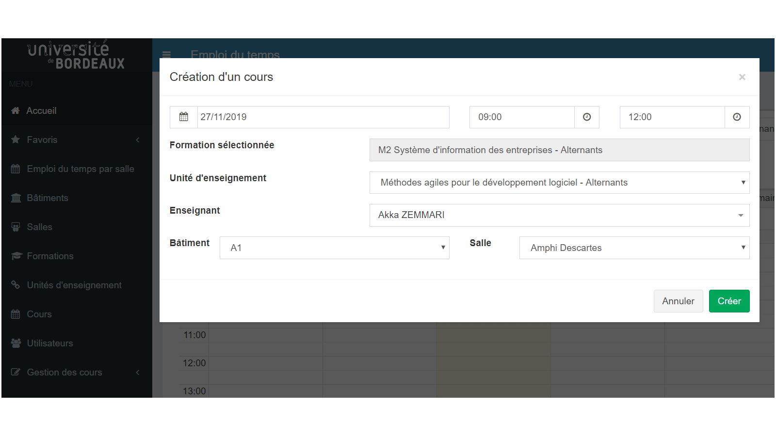Click the clock icon beside the 12:00 field
The width and height of the screenshot is (776, 436).
pyautogui.click(x=737, y=117)
